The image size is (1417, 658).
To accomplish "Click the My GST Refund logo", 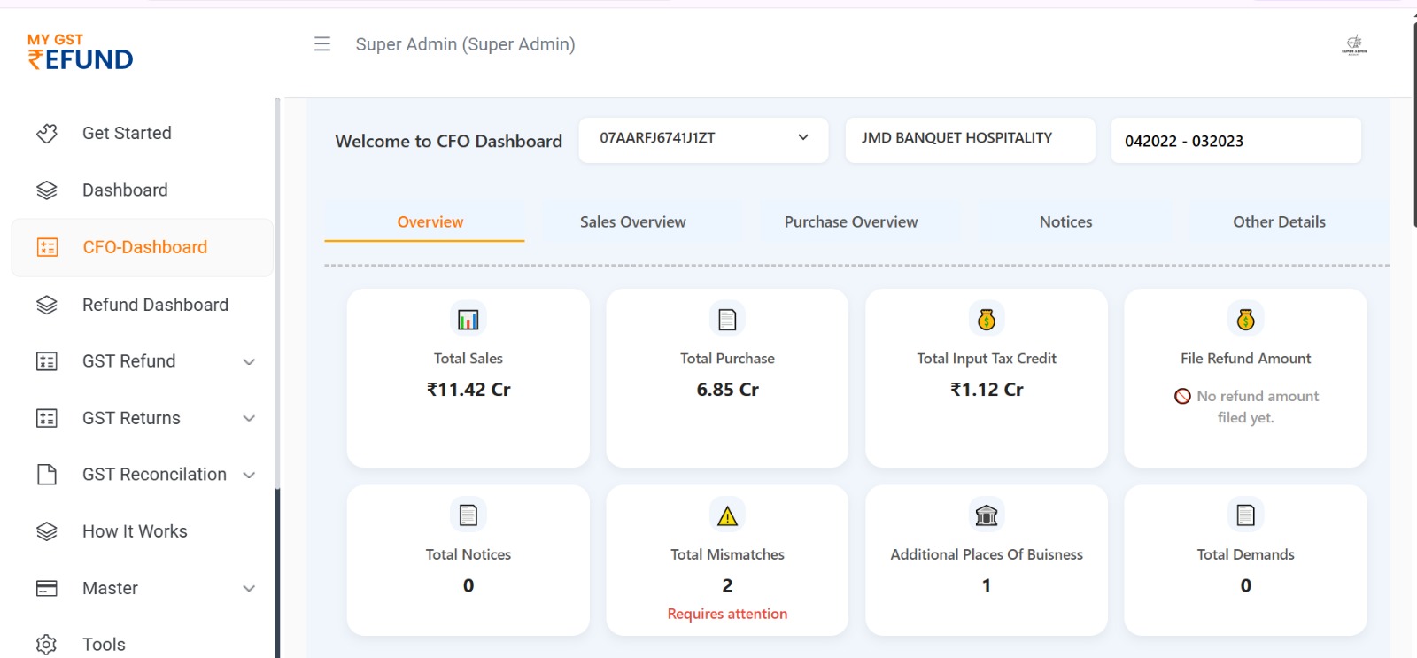I will pyautogui.click(x=81, y=52).
